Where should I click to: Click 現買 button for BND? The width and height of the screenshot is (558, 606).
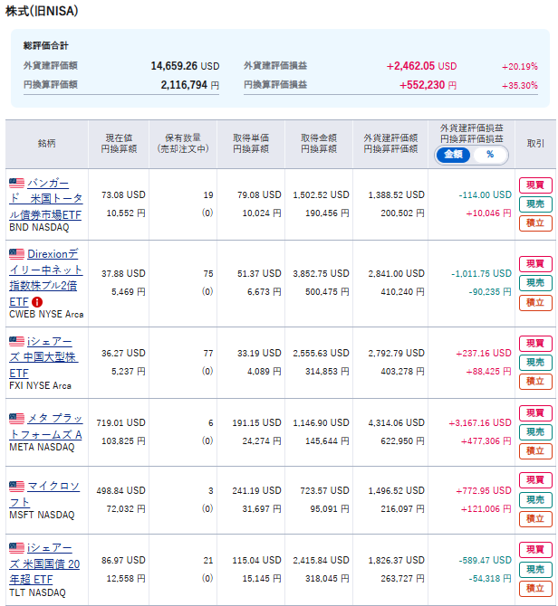(x=535, y=185)
